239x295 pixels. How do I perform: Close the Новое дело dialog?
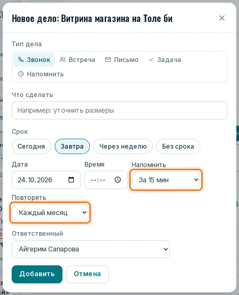[x=222, y=18]
